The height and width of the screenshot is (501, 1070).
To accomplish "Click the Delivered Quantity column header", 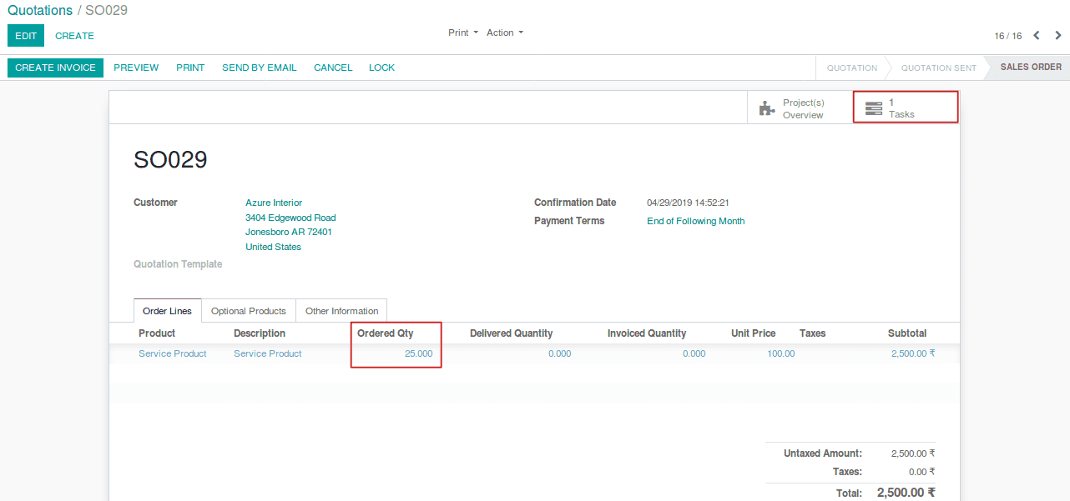I will pos(511,333).
